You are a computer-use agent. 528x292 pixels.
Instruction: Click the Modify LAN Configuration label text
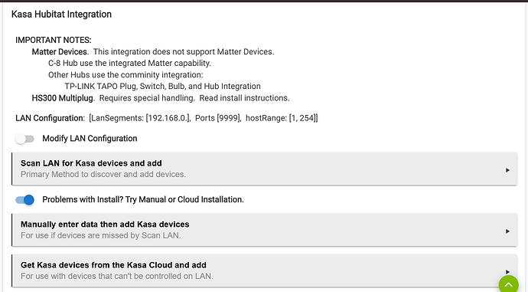[x=90, y=139]
